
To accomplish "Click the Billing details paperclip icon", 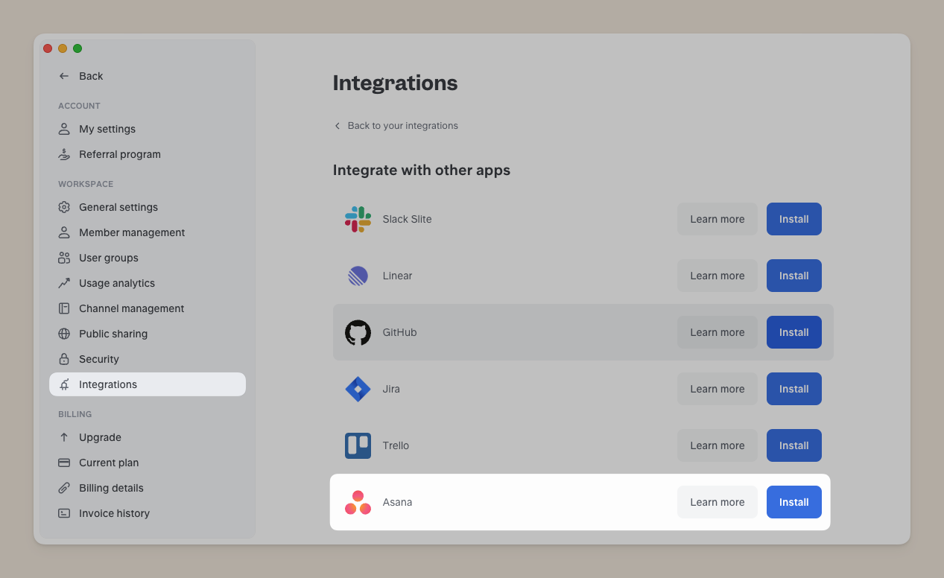I will pos(64,488).
